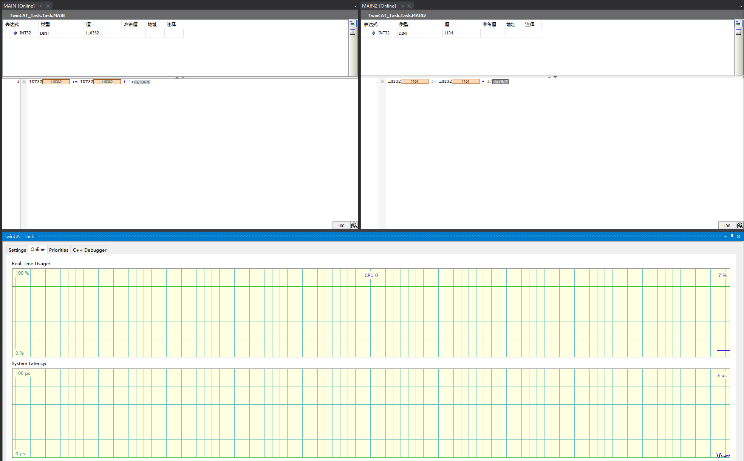
Task: Switch to the Settings tab
Action: tap(17, 250)
